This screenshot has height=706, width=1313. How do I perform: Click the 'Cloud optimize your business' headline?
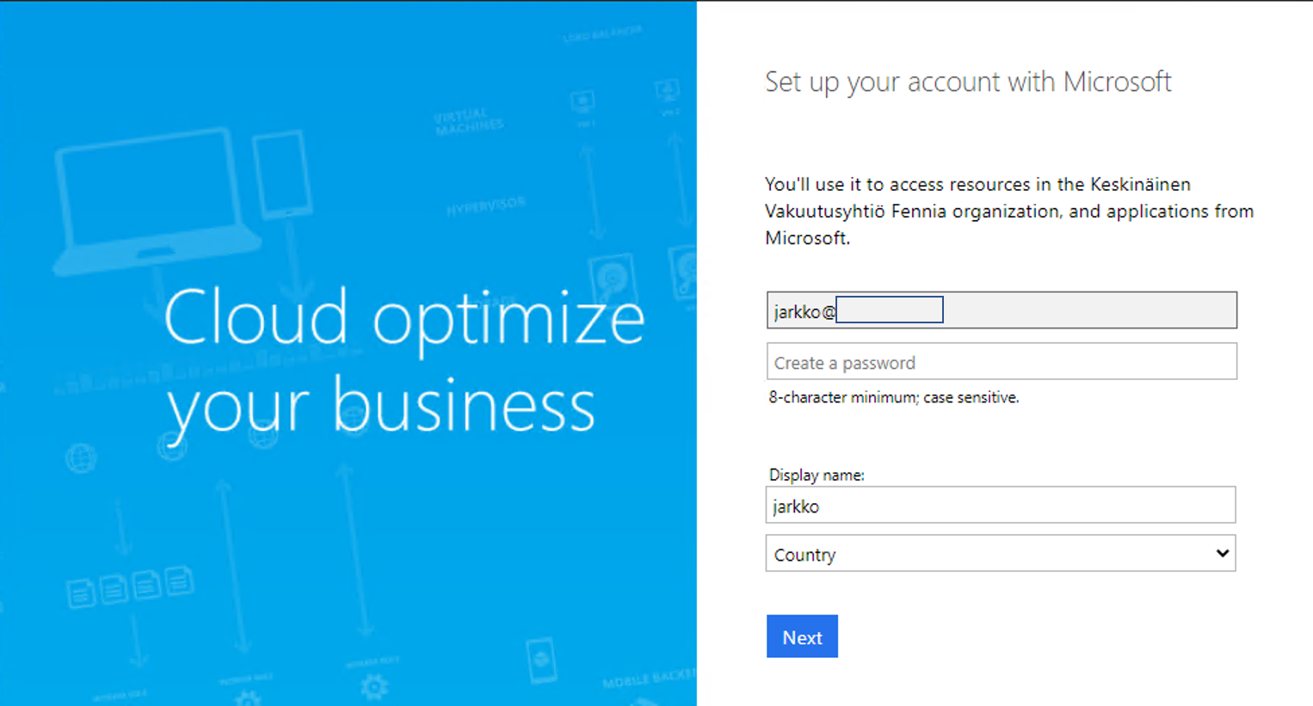[404, 361]
